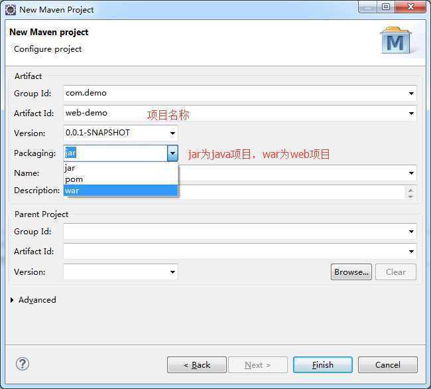Viewport: 431px width, 389px height.
Task: Cancel the New Maven Project wizard
Action: (388, 365)
